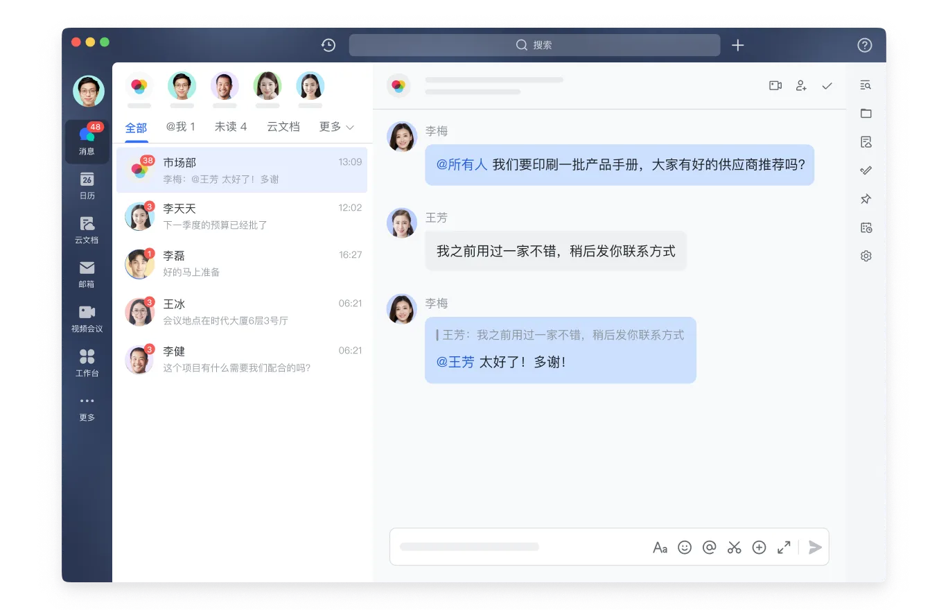The image size is (948, 610).
Task: Click the @王芳 mention link
Action: [x=455, y=362]
